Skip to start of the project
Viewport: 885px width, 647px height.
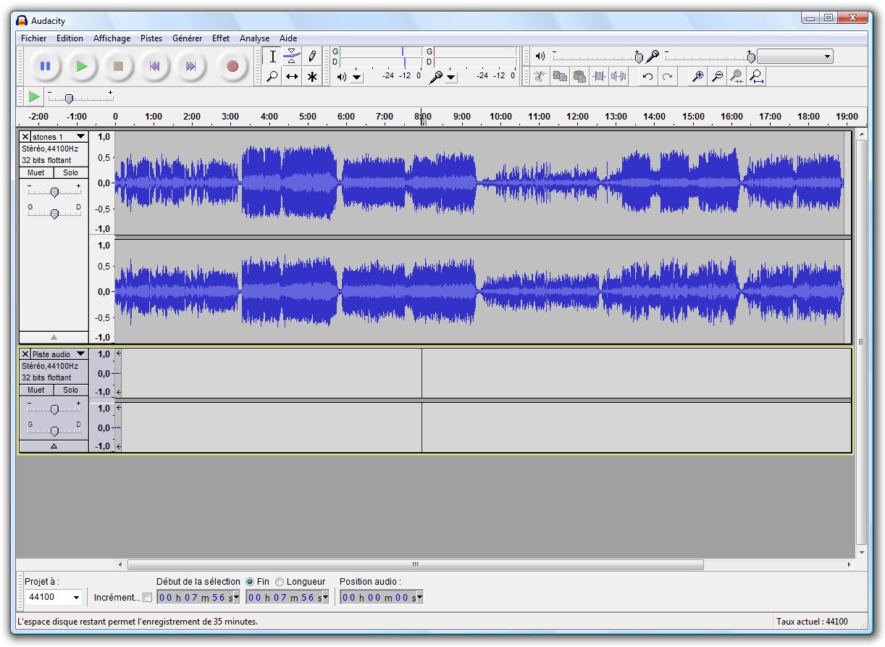154,67
